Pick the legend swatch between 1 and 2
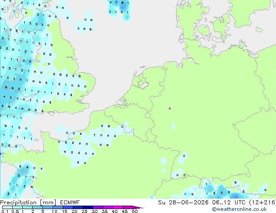 [27, 207]
